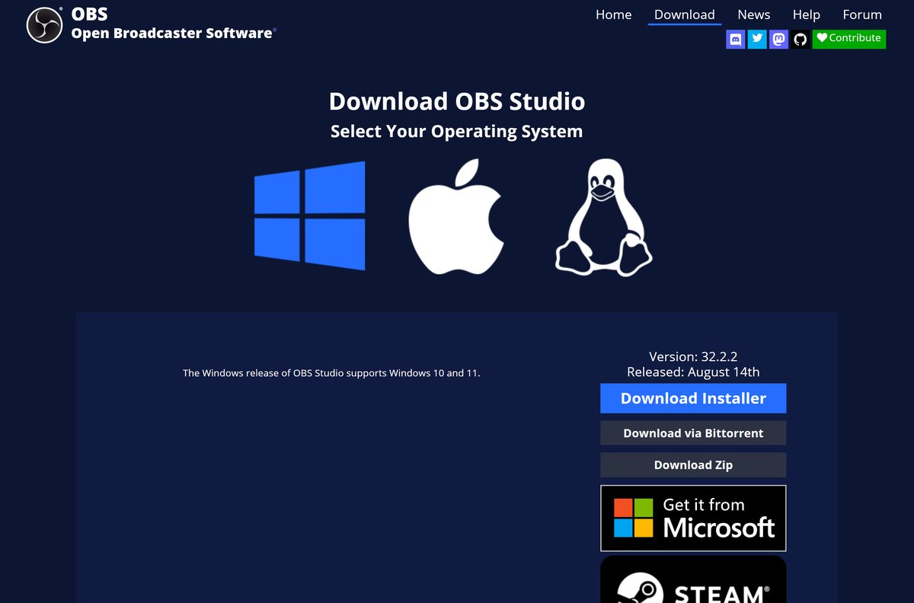Select the Apple macOS icon

coord(456,216)
